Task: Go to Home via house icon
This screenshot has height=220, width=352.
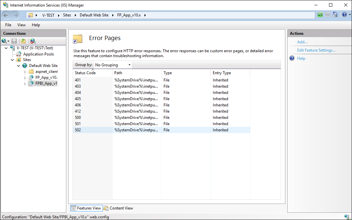Action: (x=335, y=15)
